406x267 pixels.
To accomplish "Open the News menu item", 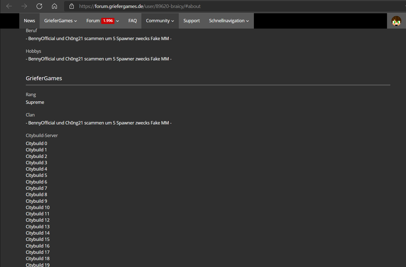I will pyautogui.click(x=29, y=21).
